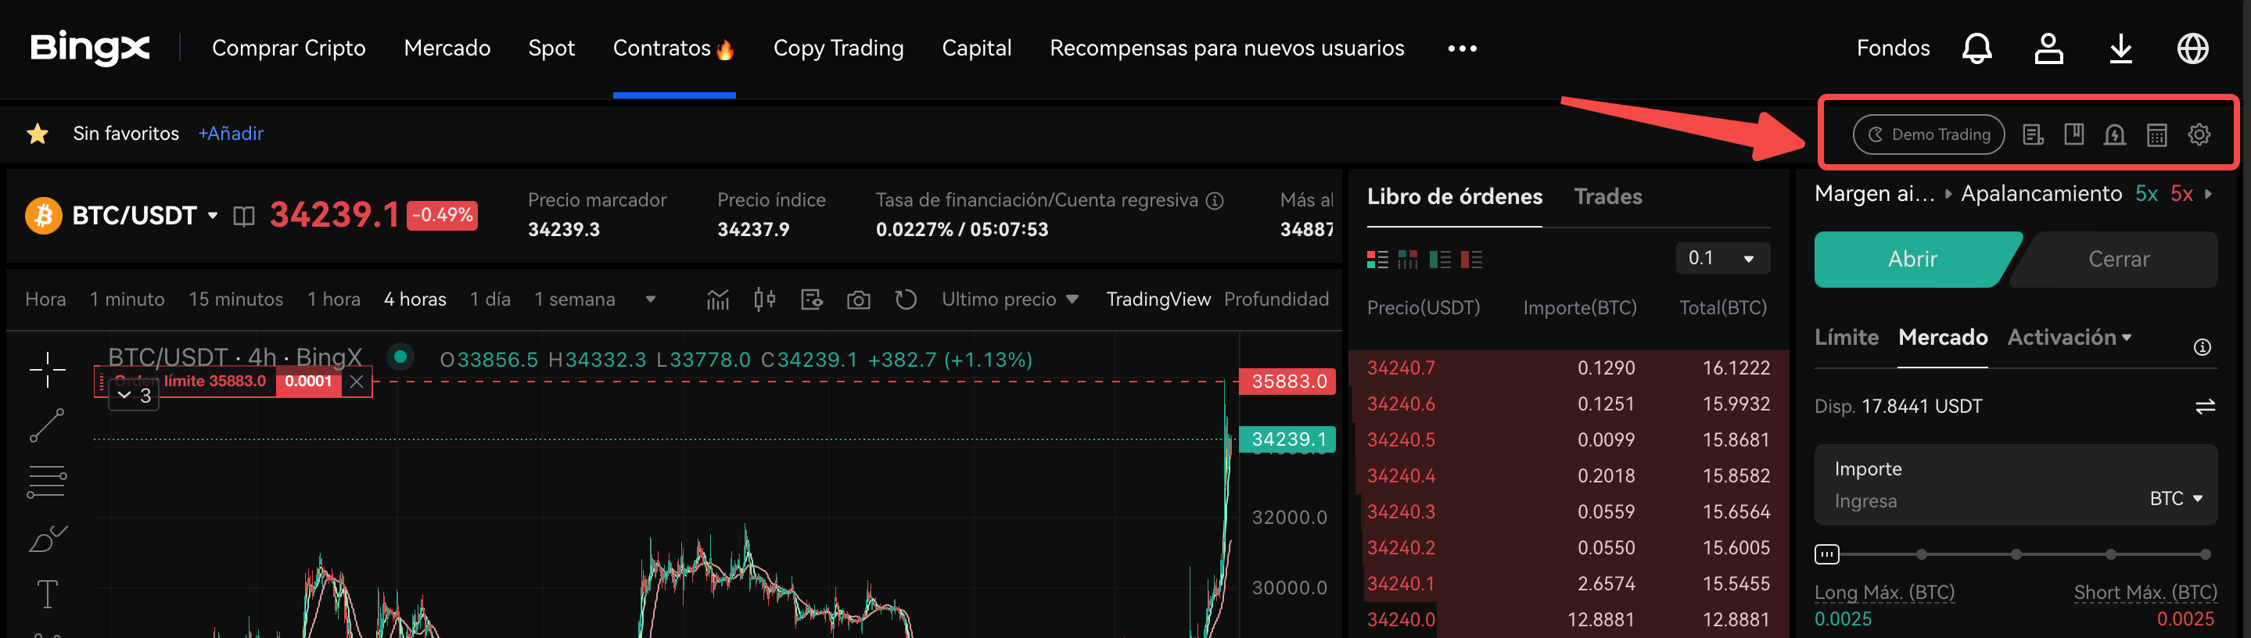This screenshot has height=638, width=2251.
Task: Open the contract calculator icon
Action: point(2156,134)
